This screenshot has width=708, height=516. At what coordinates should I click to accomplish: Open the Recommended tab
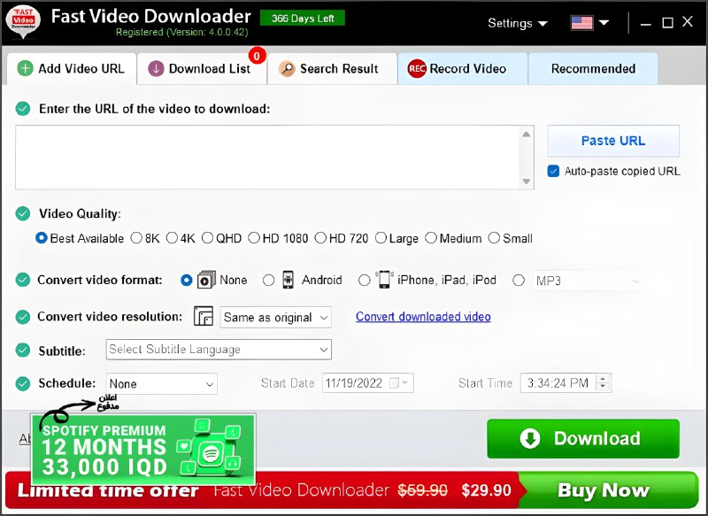(593, 69)
